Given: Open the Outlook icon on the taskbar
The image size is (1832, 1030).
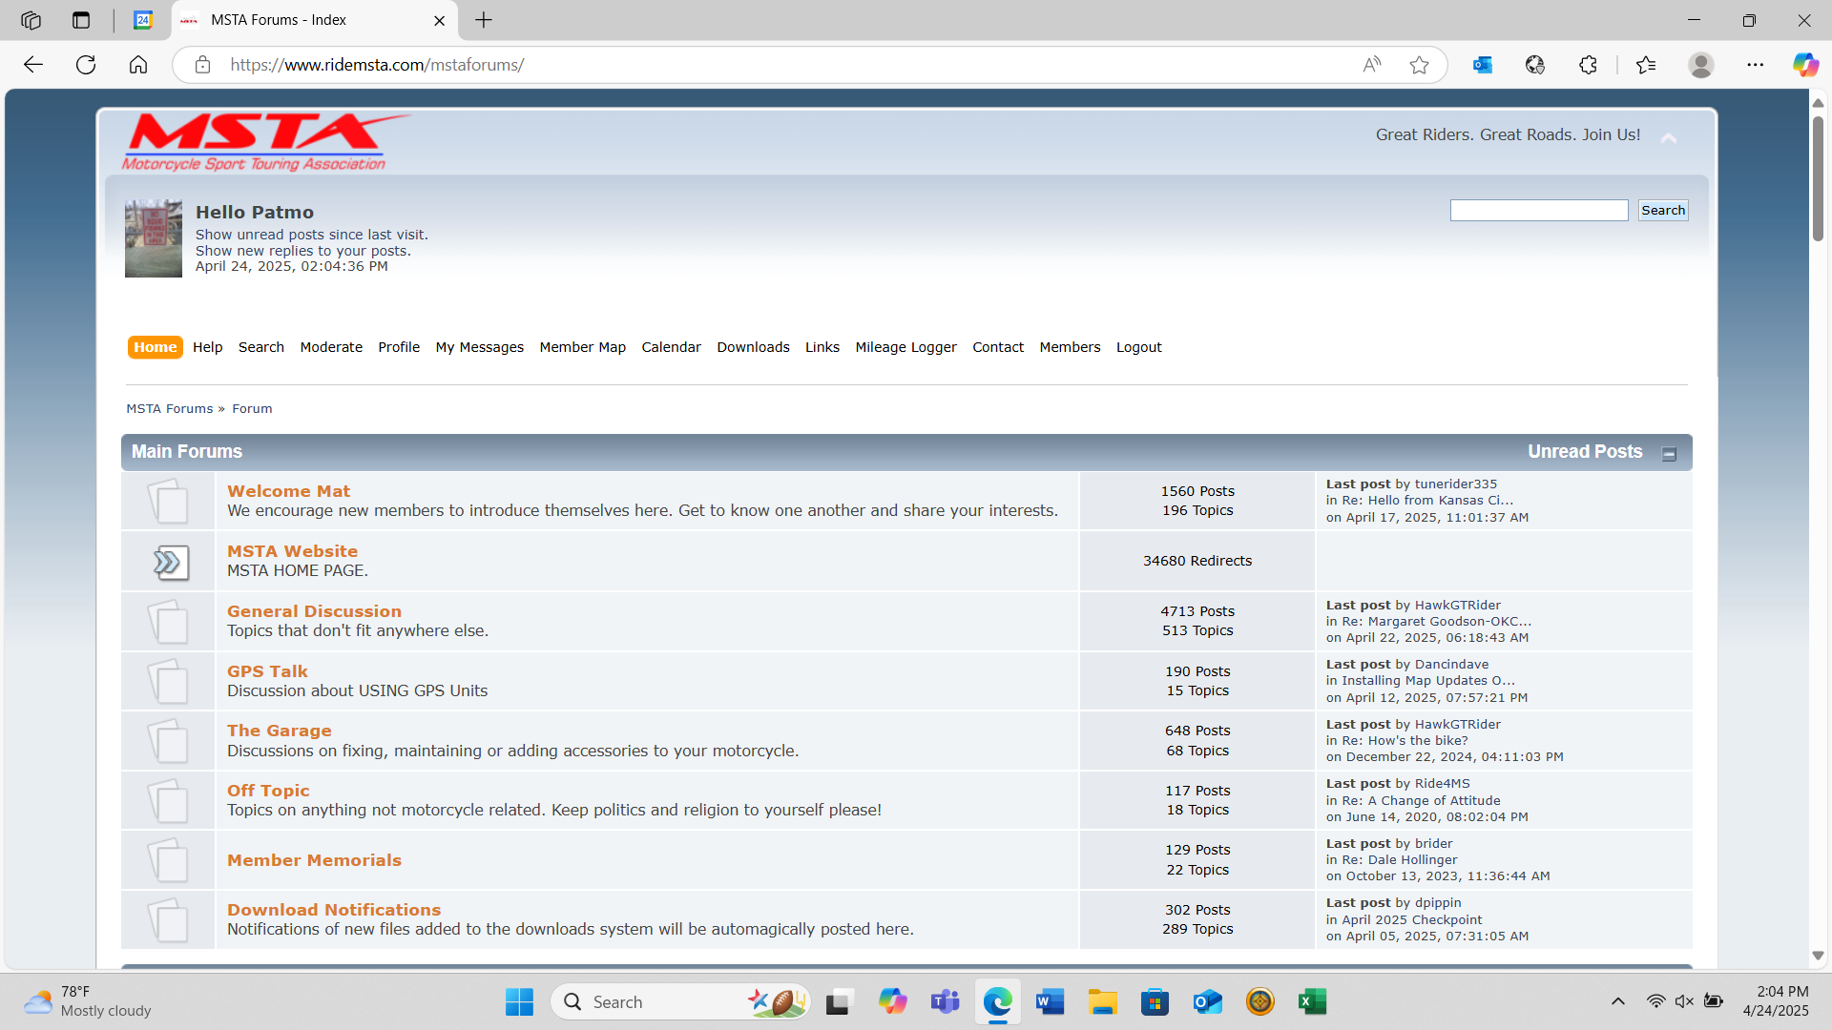Looking at the screenshot, I should click(x=1207, y=1002).
